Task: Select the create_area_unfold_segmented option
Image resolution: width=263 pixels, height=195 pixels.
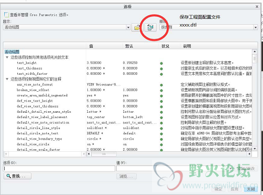Action: point(42,95)
